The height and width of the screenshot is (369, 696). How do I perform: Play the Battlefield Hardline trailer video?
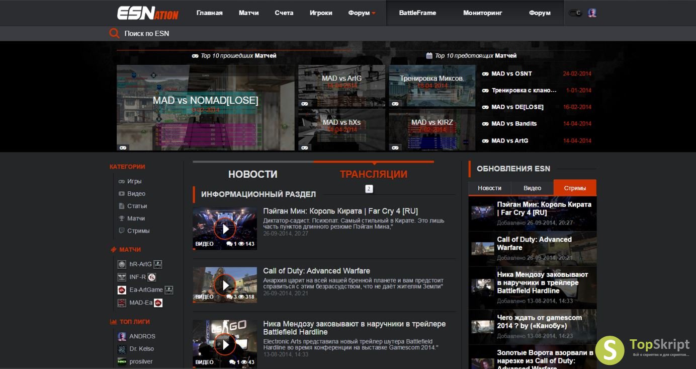(225, 345)
